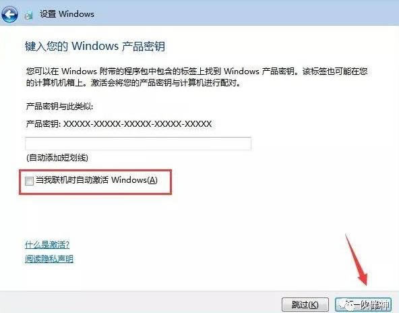Click the 跳过(K) skip button
399x313 pixels.
pos(305,304)
